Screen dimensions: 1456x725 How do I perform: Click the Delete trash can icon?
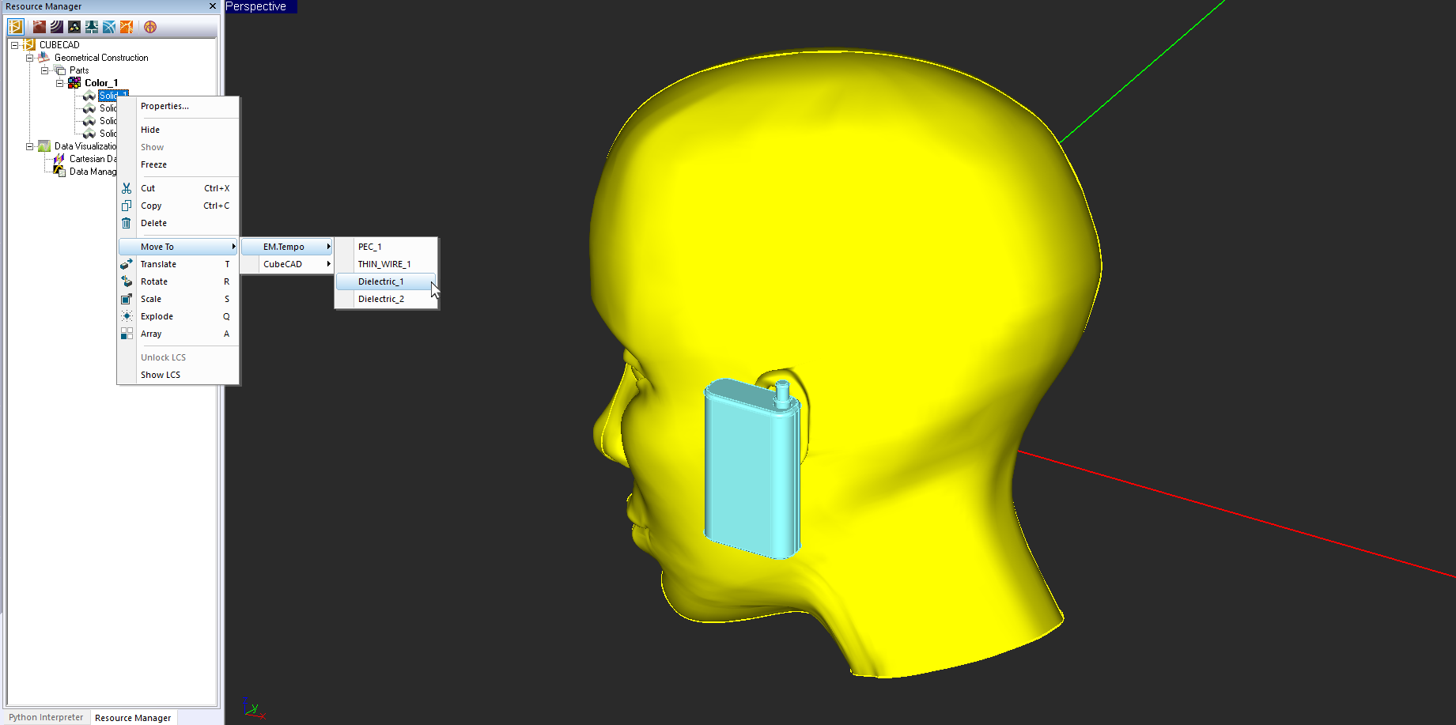(x=127, y=223)
